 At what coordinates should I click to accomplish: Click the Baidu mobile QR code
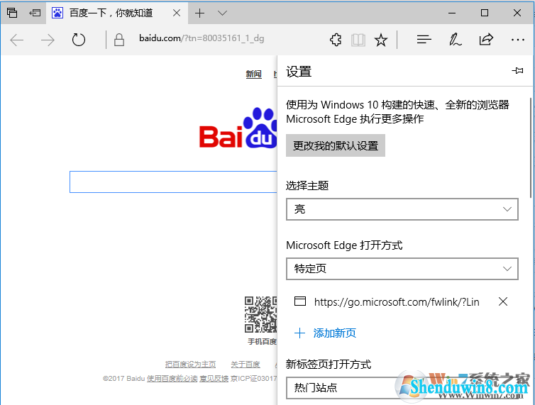click(x=260, y=315)
